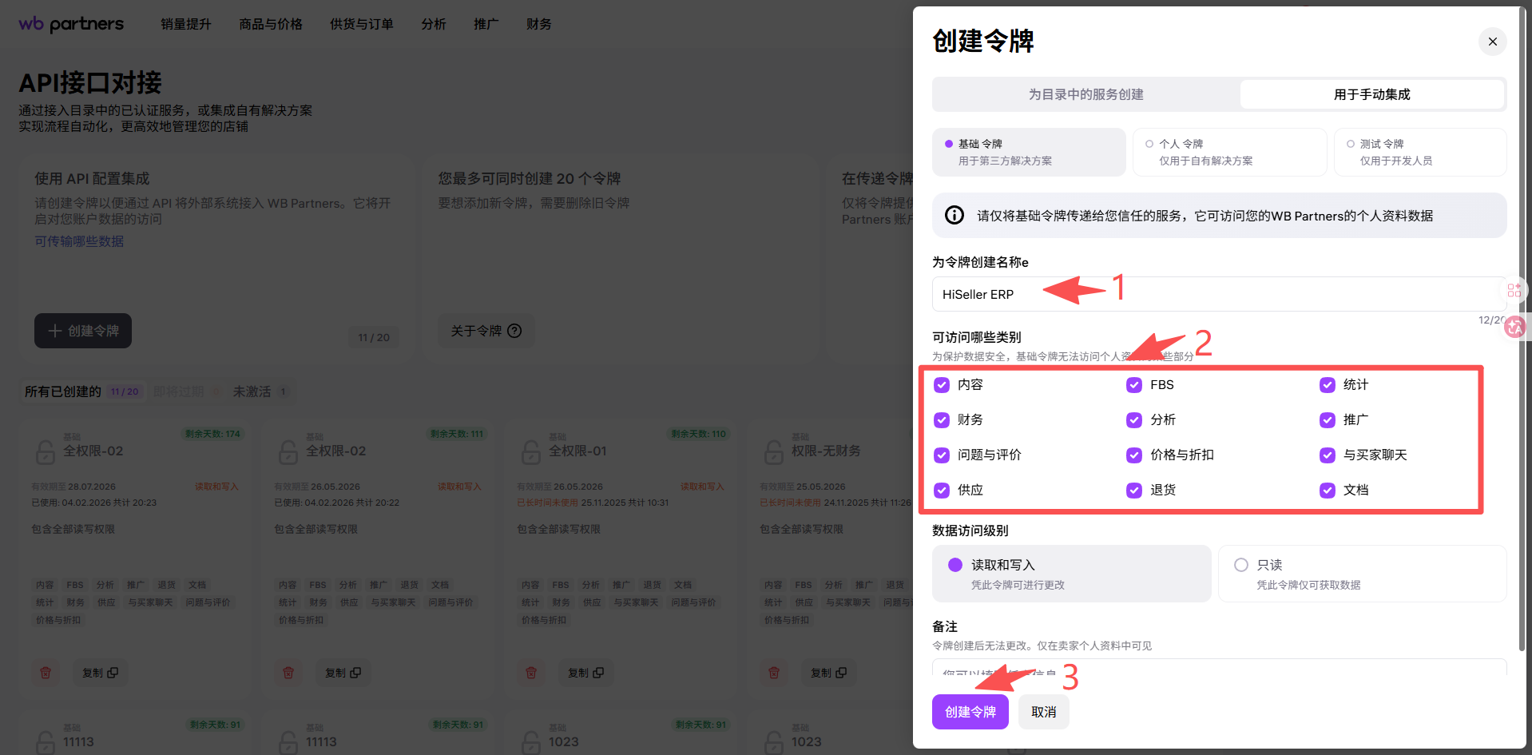1532x755 pixels.
Task: Open the 商品与价格 navigation menu
Action: click(271, 24)
